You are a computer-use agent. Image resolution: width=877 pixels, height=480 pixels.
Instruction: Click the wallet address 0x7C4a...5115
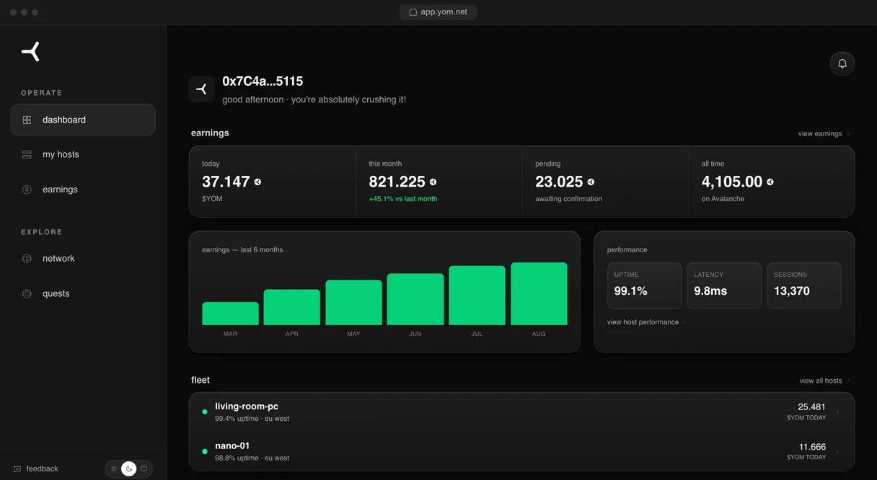click(263, 81)
